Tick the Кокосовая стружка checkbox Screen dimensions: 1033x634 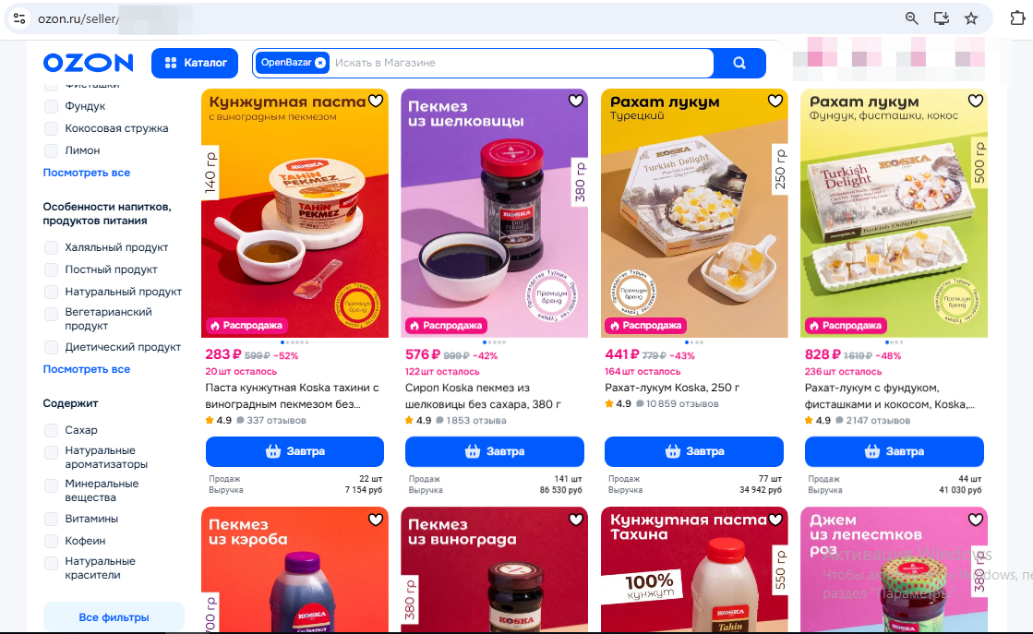(x=51, y=128)
